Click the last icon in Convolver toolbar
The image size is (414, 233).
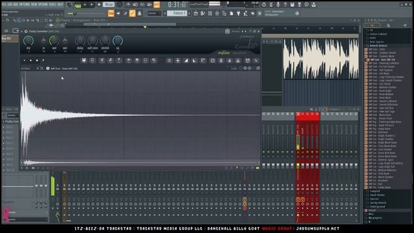pos(256,60)
